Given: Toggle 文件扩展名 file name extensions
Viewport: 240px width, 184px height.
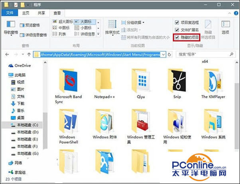Looking at the screenshot, I should tap(177, 30).
